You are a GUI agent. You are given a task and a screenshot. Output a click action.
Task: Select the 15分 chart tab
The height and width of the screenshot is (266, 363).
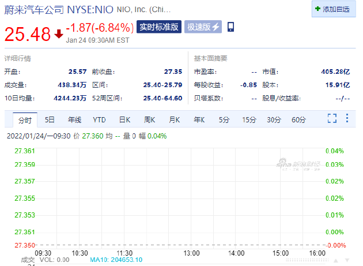coord(249,120)
